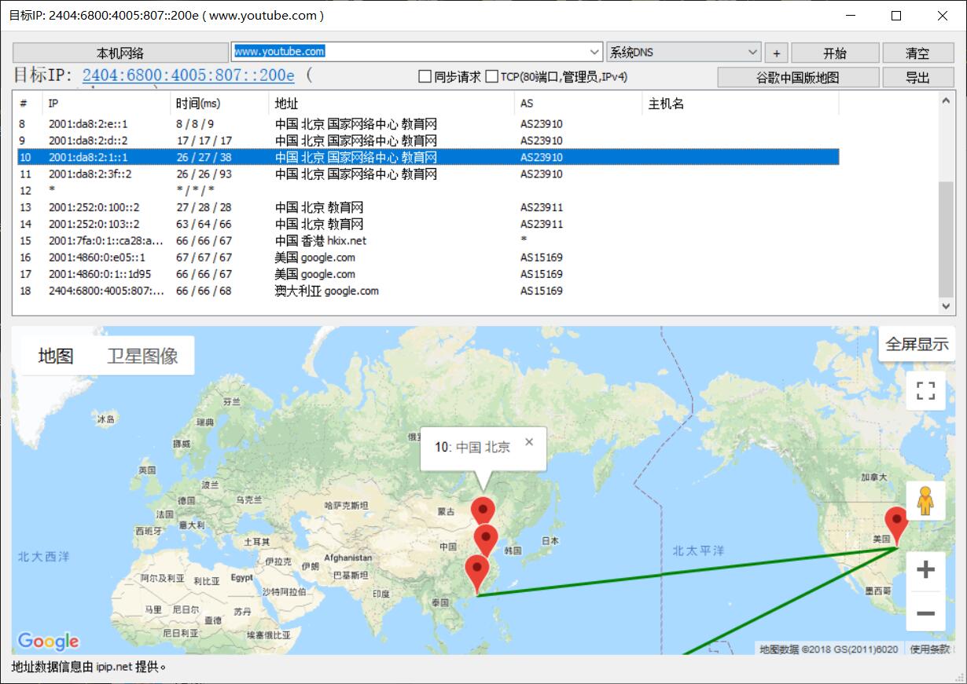Toggle the 同步请求 checkbox
This screenshot has height=684, width=967.
449,77
